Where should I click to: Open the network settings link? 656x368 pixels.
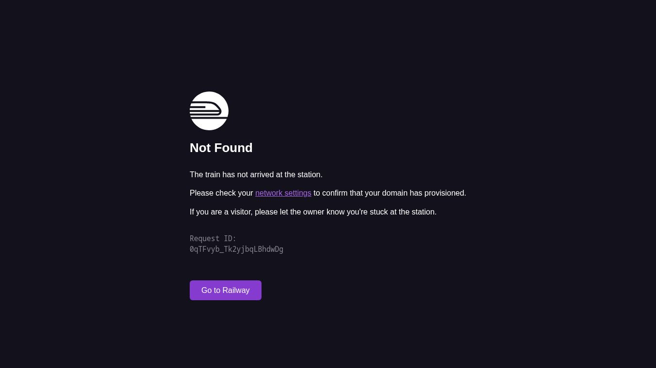coord(283,193)
